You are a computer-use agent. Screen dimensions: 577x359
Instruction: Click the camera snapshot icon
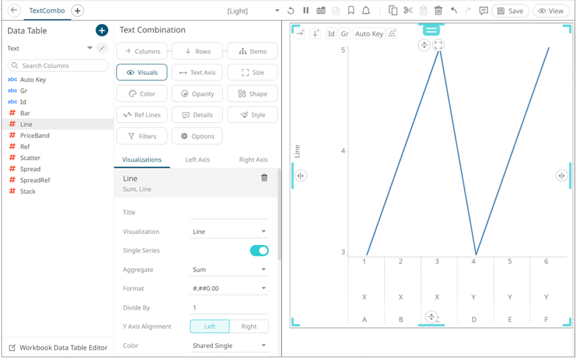321,11
